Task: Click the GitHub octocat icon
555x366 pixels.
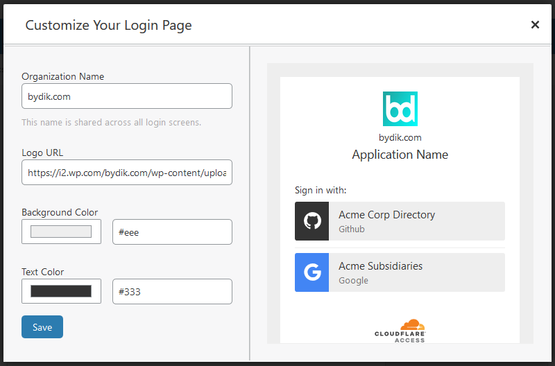Action: tap(311, 221)
